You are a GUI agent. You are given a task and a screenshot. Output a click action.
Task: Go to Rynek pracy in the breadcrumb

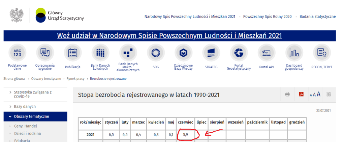75,79
